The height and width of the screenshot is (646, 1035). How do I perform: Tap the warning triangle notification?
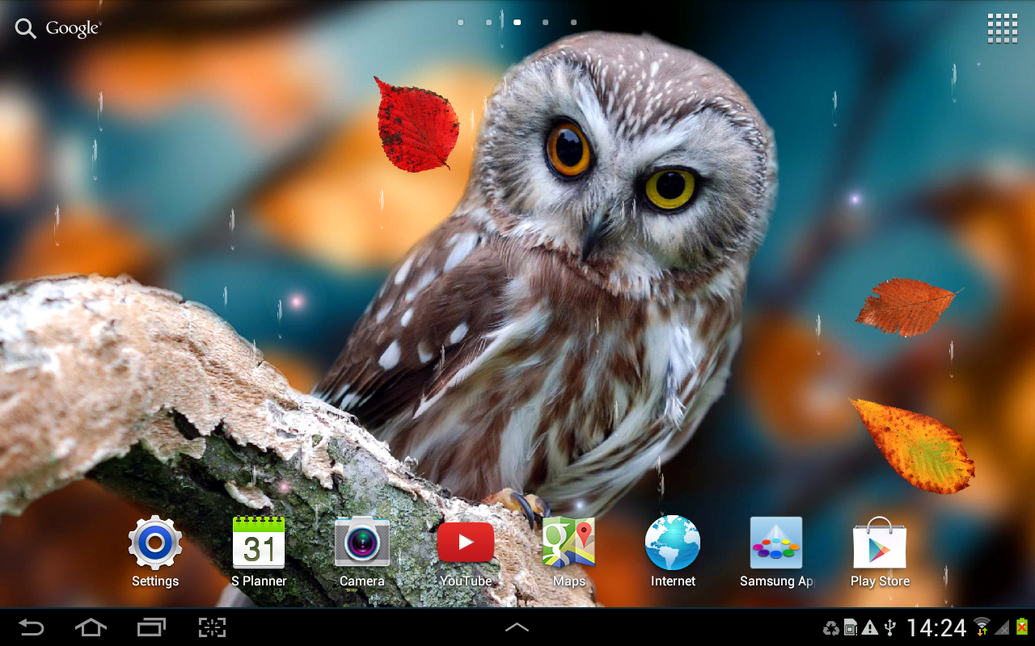click(x=870, y=627)
